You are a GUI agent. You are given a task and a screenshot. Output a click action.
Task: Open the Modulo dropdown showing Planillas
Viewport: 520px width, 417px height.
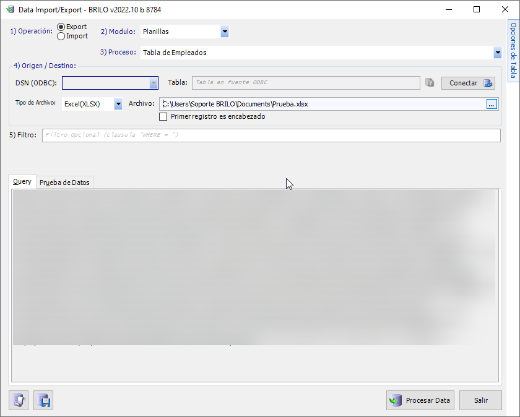point(225,31)
